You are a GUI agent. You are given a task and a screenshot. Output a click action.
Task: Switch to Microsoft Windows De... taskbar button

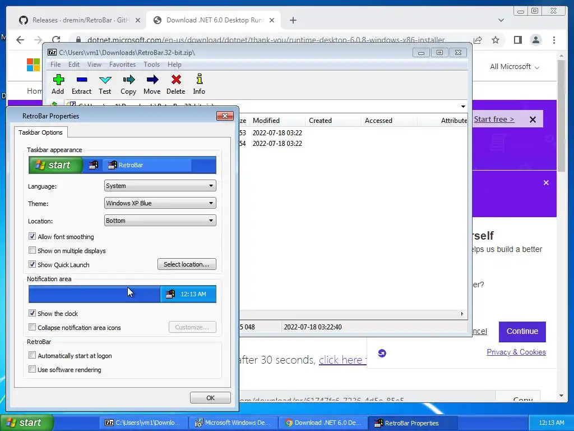233,423
